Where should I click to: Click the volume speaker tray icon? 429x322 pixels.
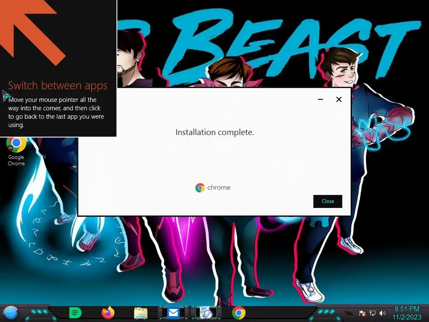[x=382, y=313]
